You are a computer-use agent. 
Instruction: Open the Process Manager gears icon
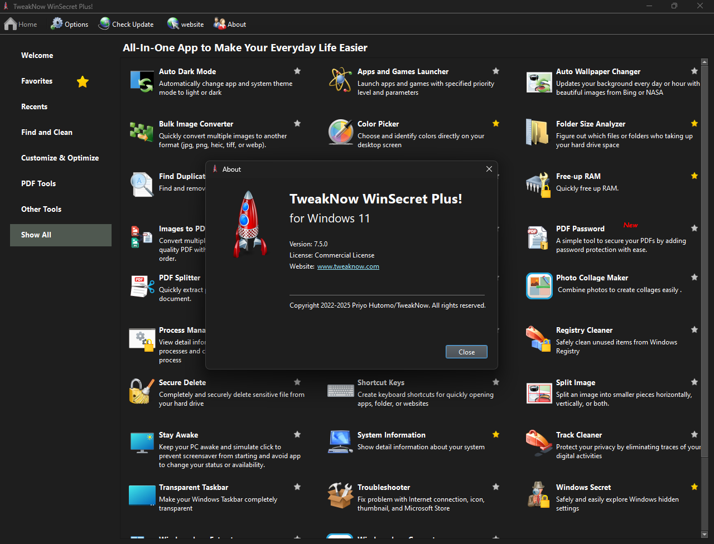click(x=142, y=339)
